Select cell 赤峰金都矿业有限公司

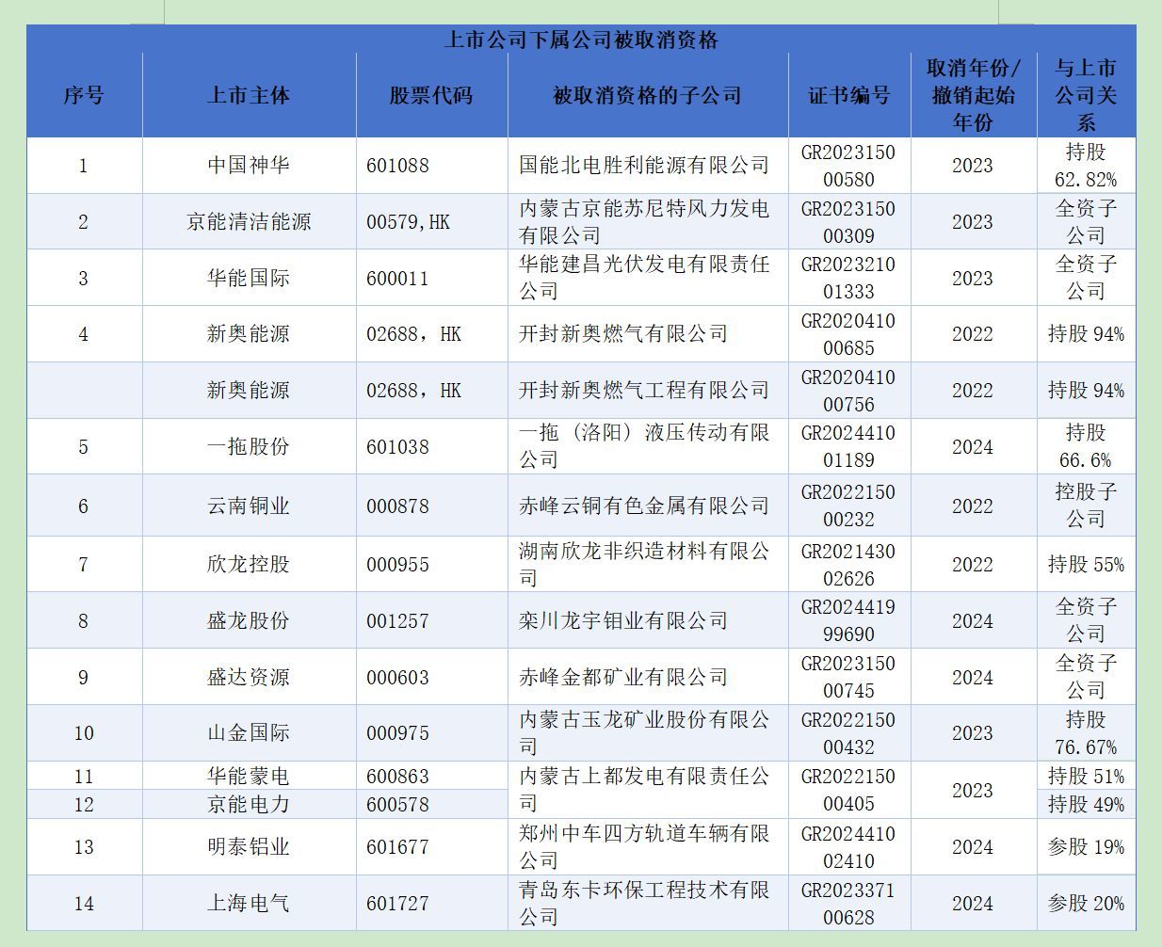click(x=648, y=677)
